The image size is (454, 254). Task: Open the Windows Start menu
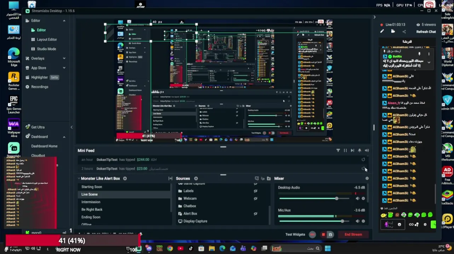tap(328, 249)
